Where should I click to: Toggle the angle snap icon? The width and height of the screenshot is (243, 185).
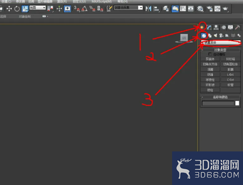85,9
